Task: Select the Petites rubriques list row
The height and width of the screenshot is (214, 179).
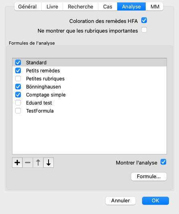Action: click(89, 78)
